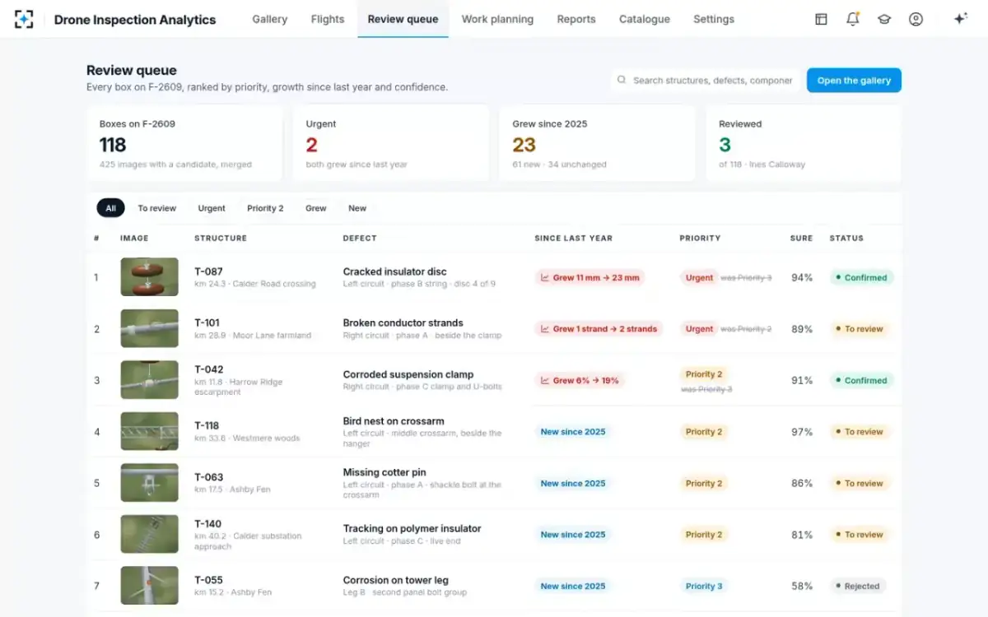Open the layout panel icon in header
The height and width of the screenshot is (617, 988).
point(821,19)
